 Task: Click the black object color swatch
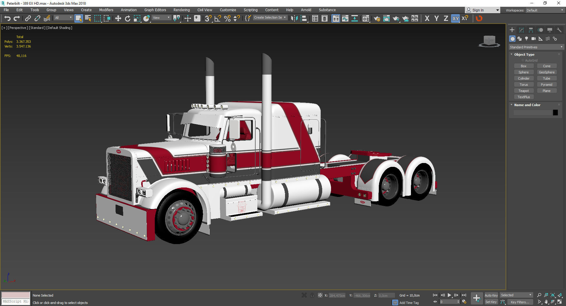coord(555,113)
